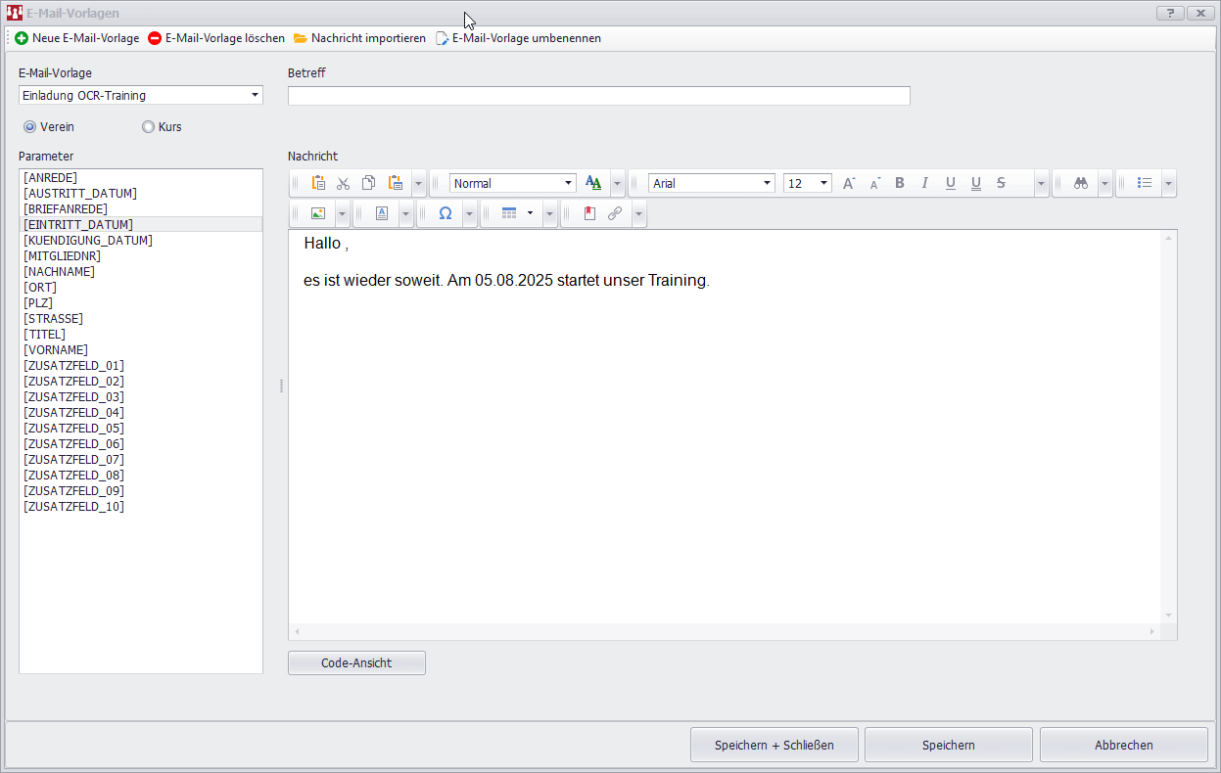The width and height of the screenshot is (1221, 773).
Task: Open the font name Arial dropdown
Action: point(767,183)
